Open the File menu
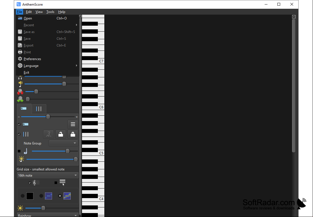The height and width of the screenshot is (217, 313). point(19,12)
